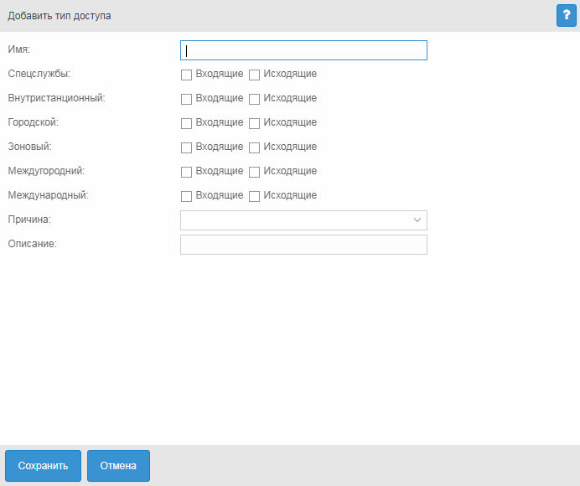Toggle Исходящие for Городской
This screenshot has height=486, width=580.
point(255,123)
